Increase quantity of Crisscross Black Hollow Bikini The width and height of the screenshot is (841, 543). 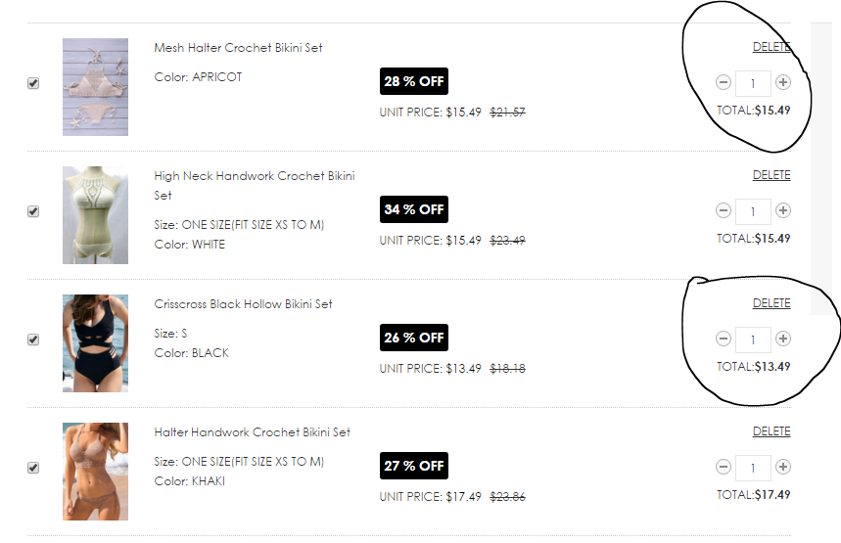tap(783, 339)
